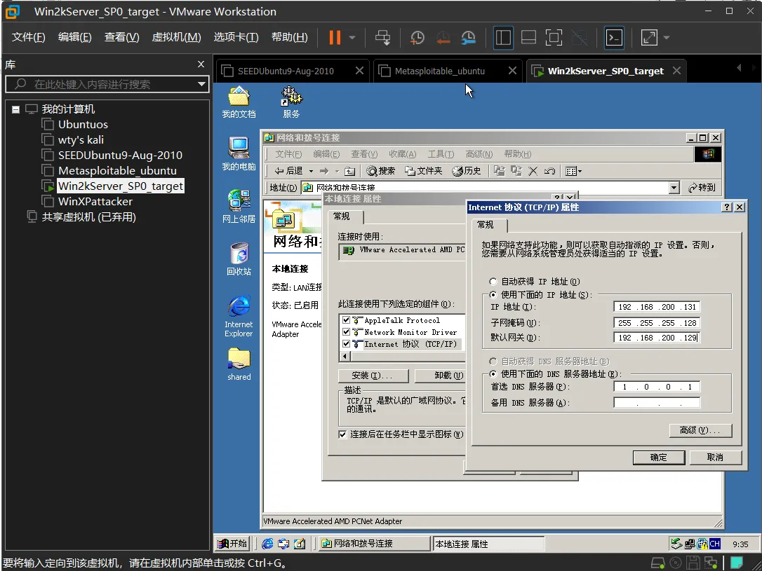This screenshot has width=762, height=571.
Task: Click the Internet Explorer quick launch icon
Action: tap(267, 544)
